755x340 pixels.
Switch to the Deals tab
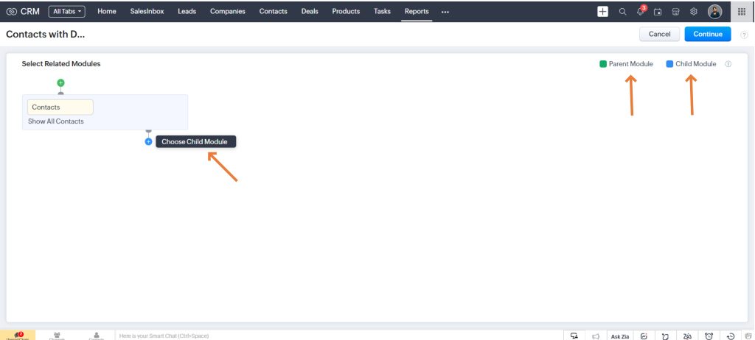tap(310, 12)
